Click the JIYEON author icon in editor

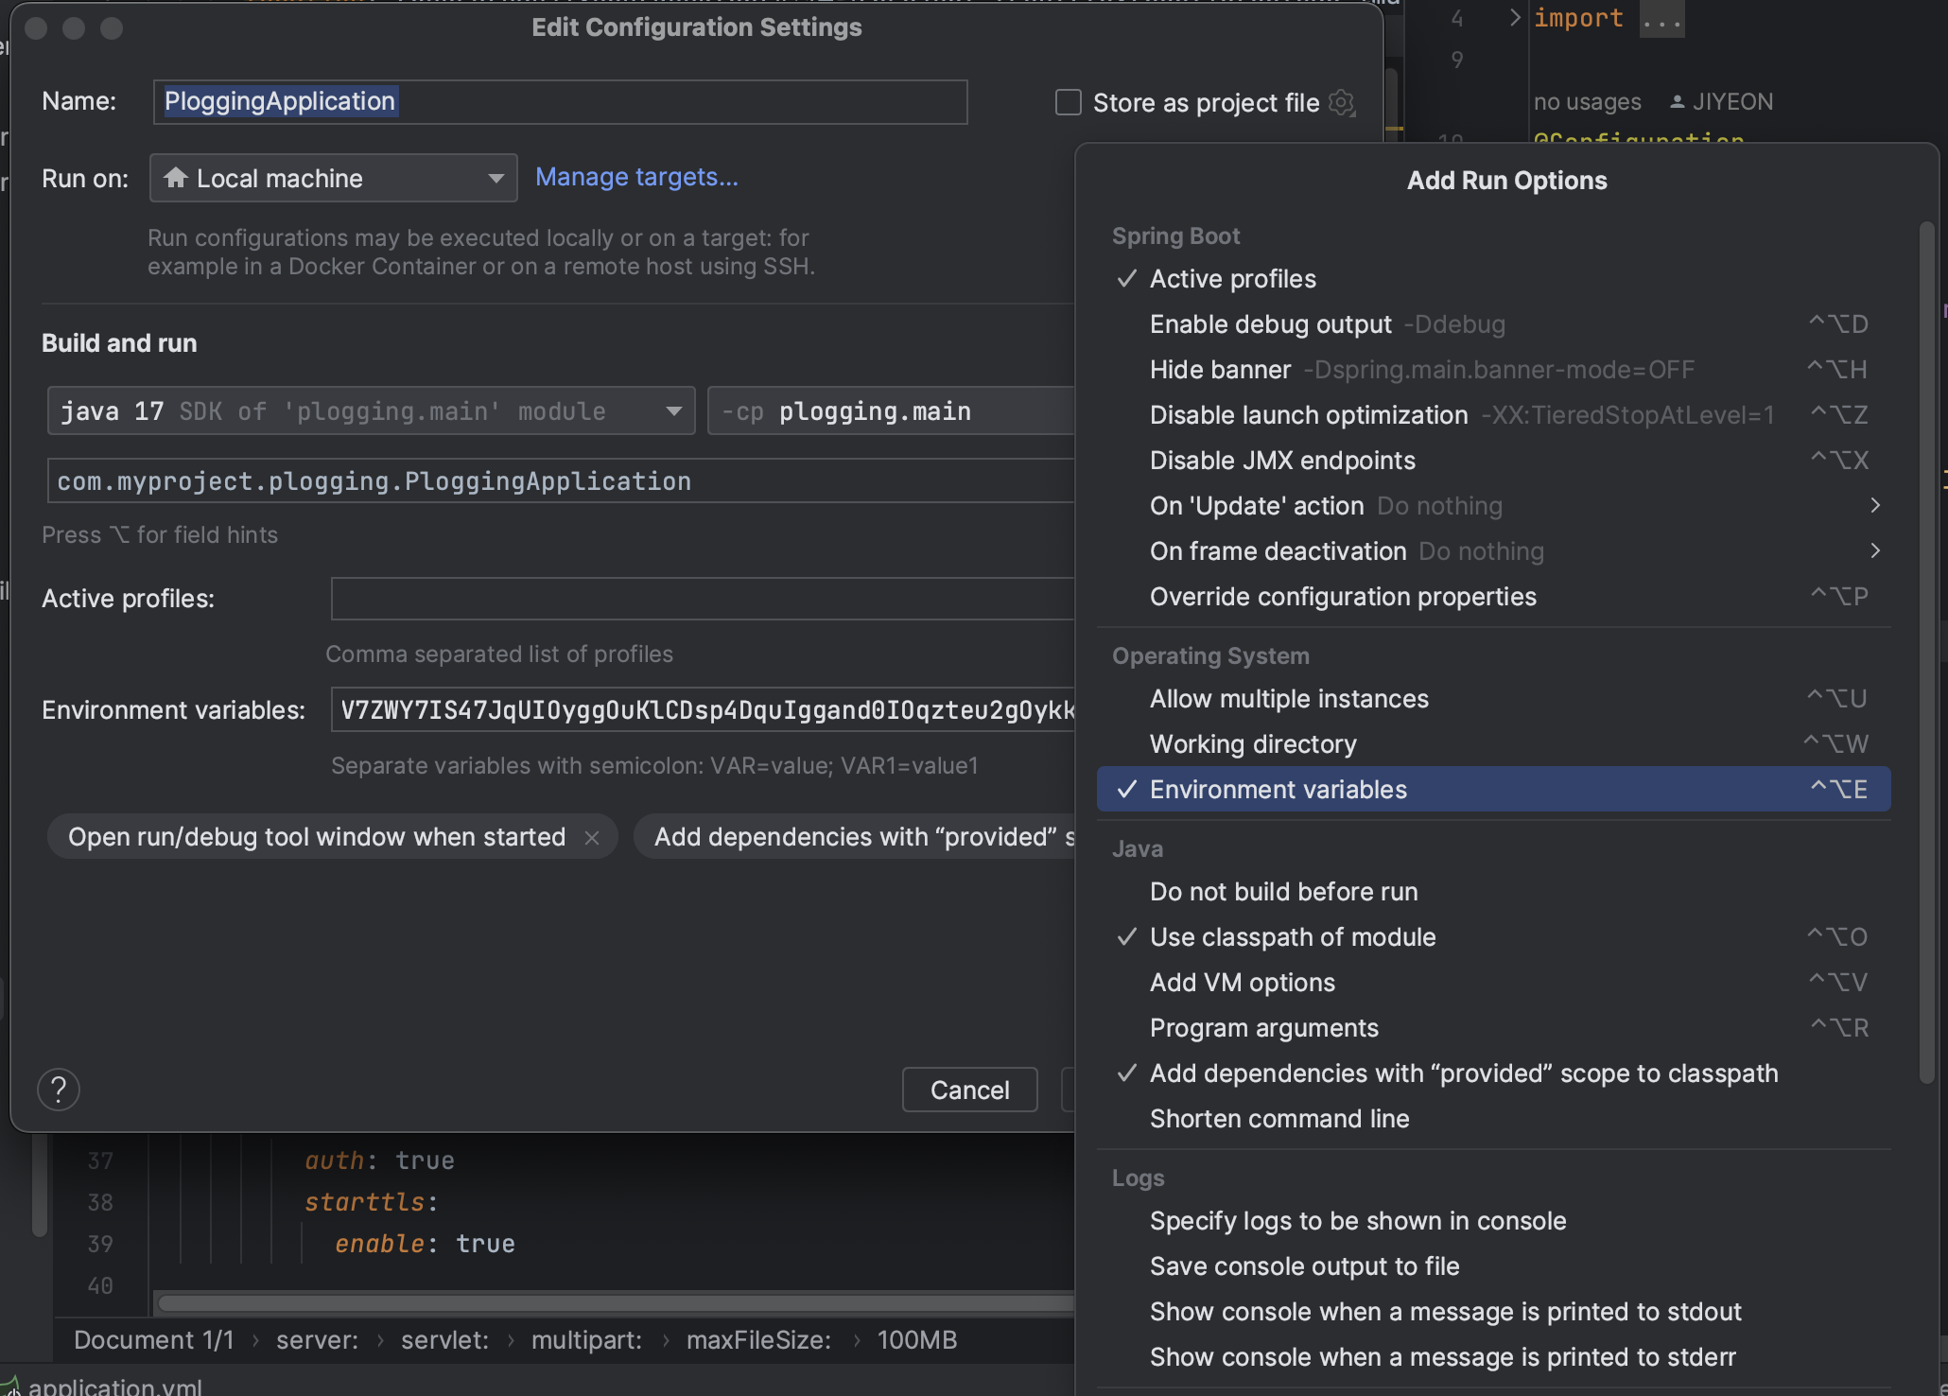pos(1677,102)
